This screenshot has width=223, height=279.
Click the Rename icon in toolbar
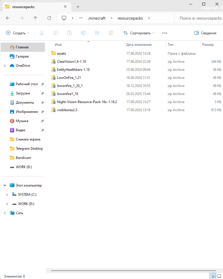tap(83, 33)
